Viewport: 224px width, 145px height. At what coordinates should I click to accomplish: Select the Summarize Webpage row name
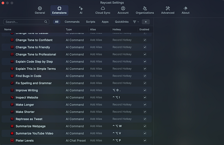click(31, 126)
